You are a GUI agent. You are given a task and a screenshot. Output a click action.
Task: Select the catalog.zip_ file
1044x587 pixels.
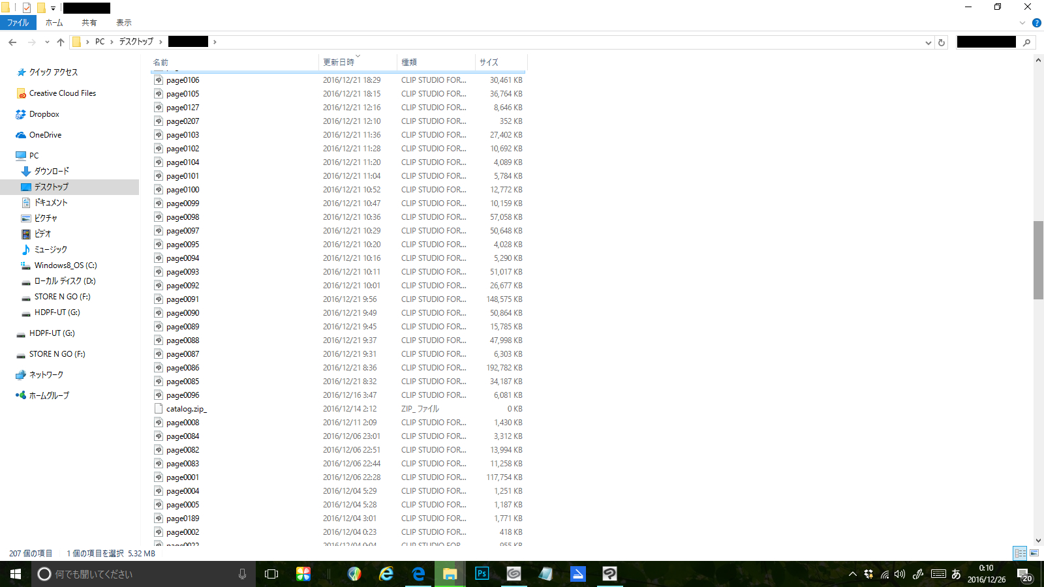(x=186, y=409)
